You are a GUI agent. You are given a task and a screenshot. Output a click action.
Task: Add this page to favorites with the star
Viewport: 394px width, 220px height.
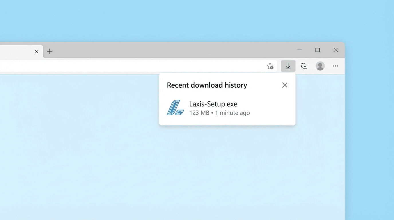coord(270,66)
